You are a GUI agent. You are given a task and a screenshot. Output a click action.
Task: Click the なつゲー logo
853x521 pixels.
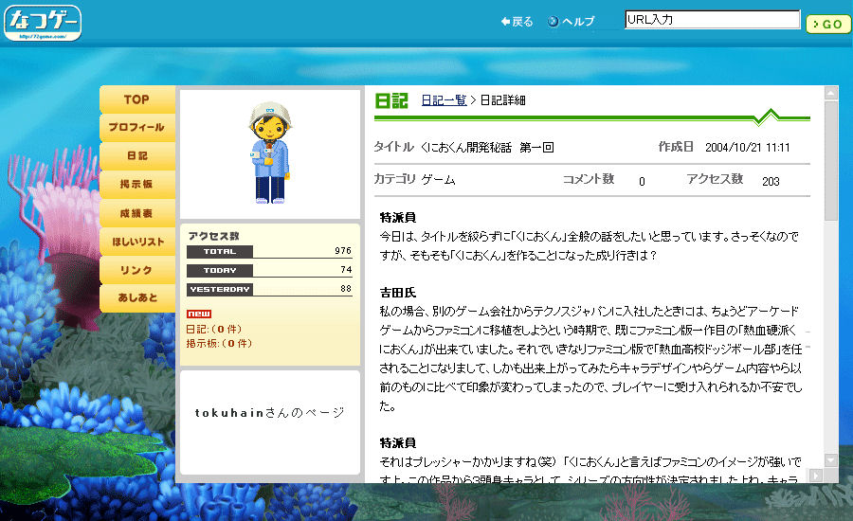tap(43, 23)
